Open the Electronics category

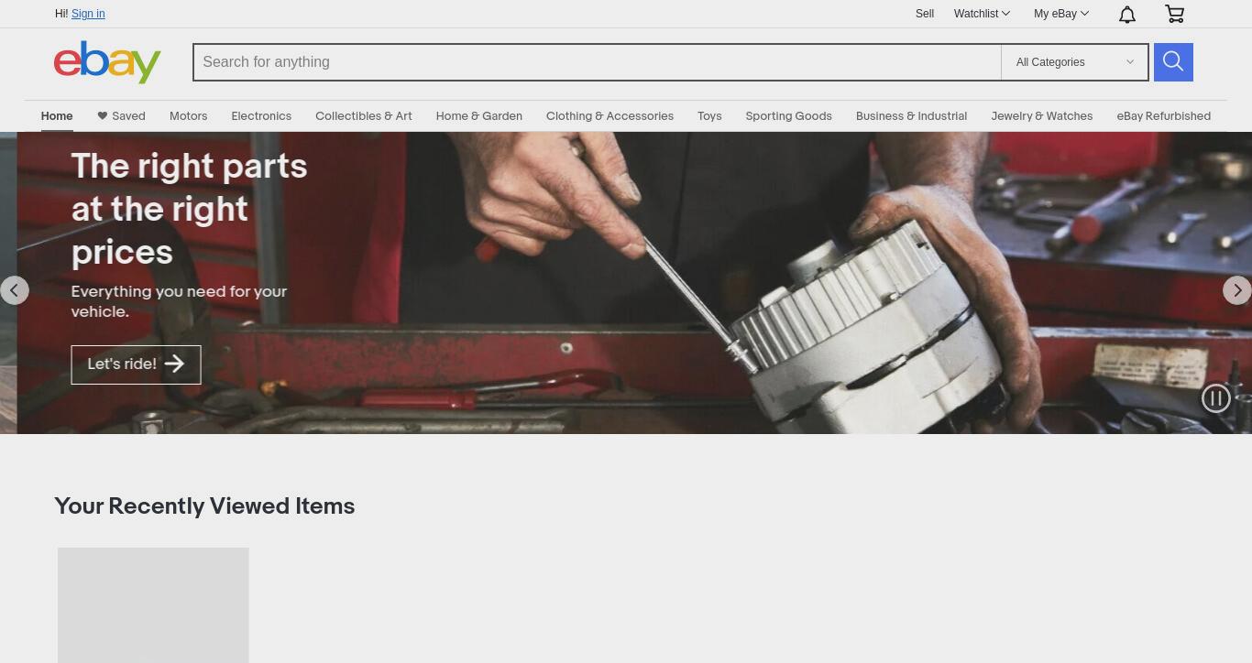(x=261, y=116)
